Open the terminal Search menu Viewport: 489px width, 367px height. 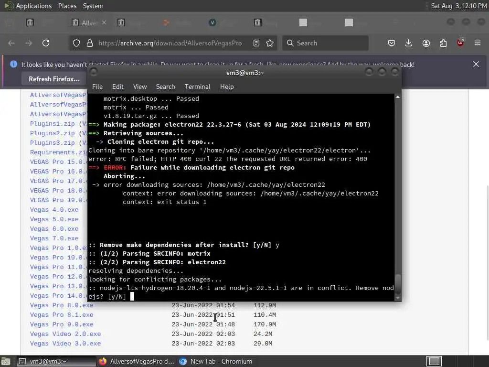point(165,87)
